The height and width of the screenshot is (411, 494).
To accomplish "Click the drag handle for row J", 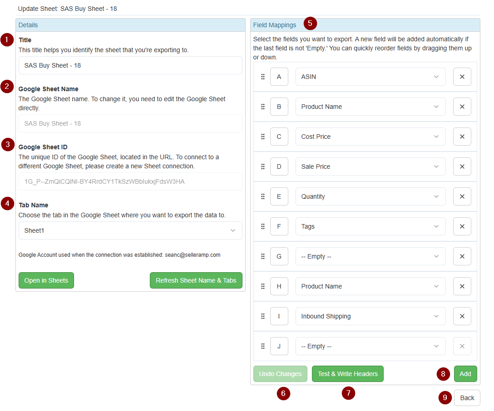I will [x=263, y=346].
